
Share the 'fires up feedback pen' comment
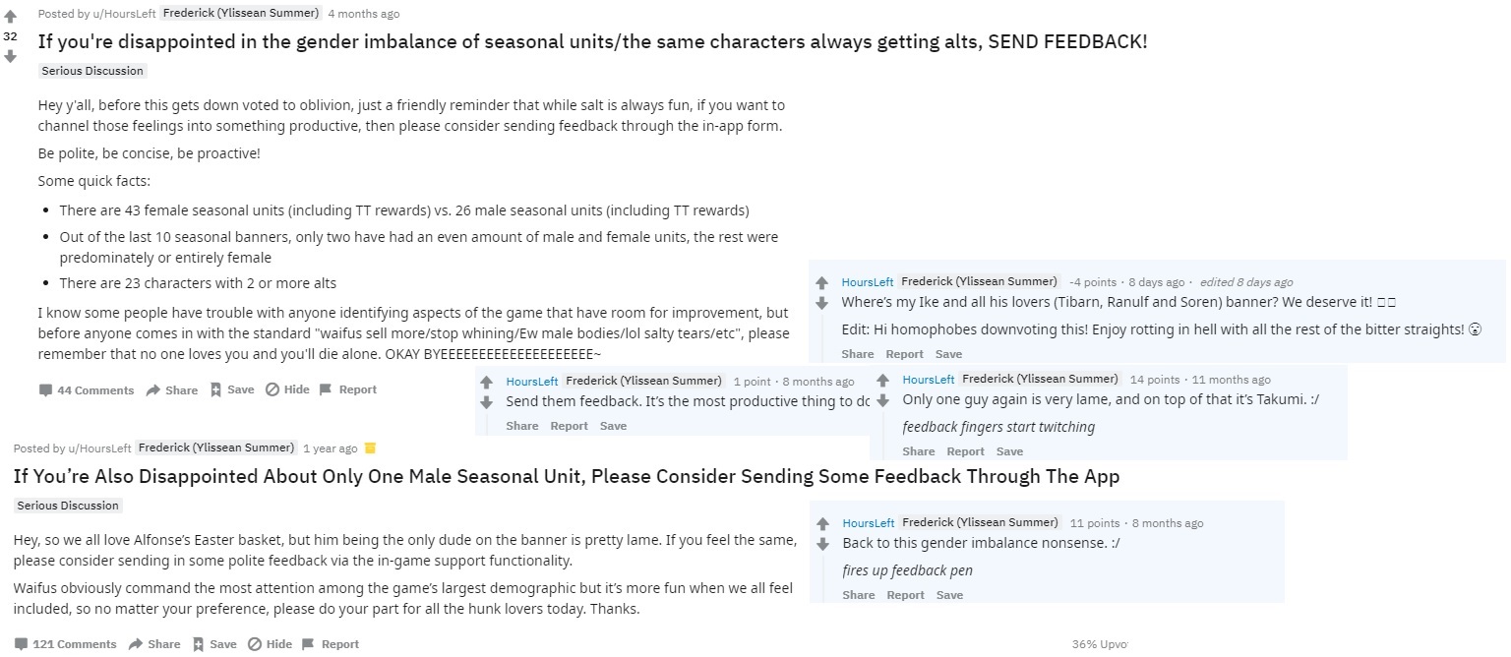(859, 595)
